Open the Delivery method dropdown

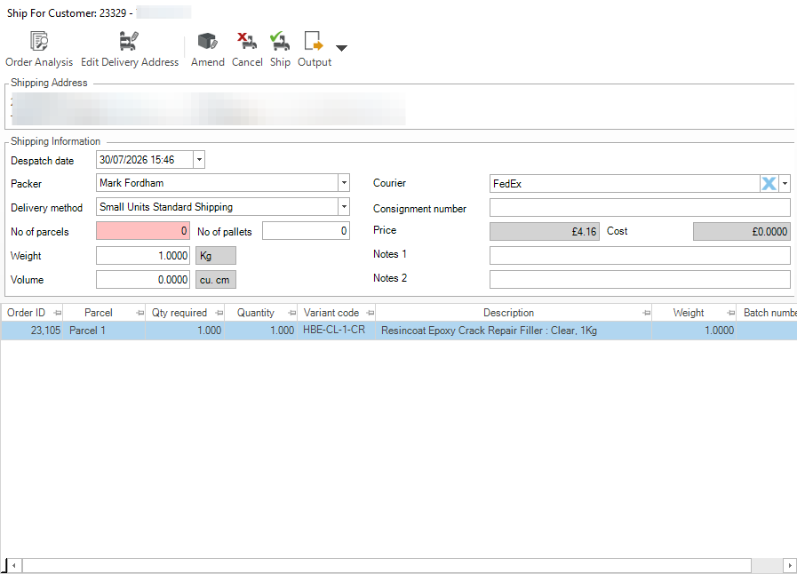click(344, 207)
